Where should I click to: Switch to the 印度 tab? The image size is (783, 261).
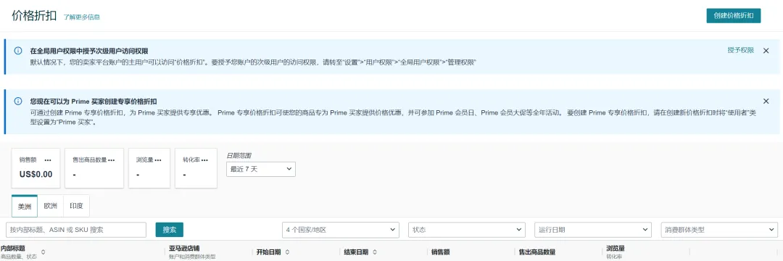tap(76, 206)
